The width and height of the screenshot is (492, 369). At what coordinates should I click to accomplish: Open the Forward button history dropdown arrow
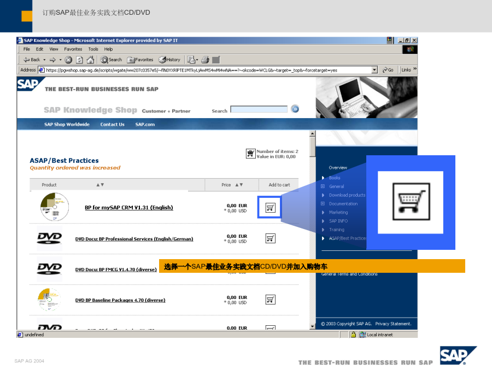point(60,60)
